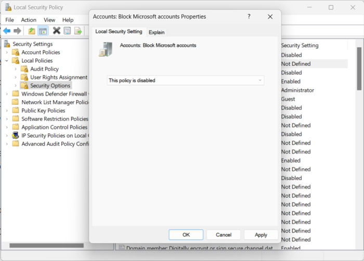Click the Forward arrow toolbar icon

click(17, 31)
